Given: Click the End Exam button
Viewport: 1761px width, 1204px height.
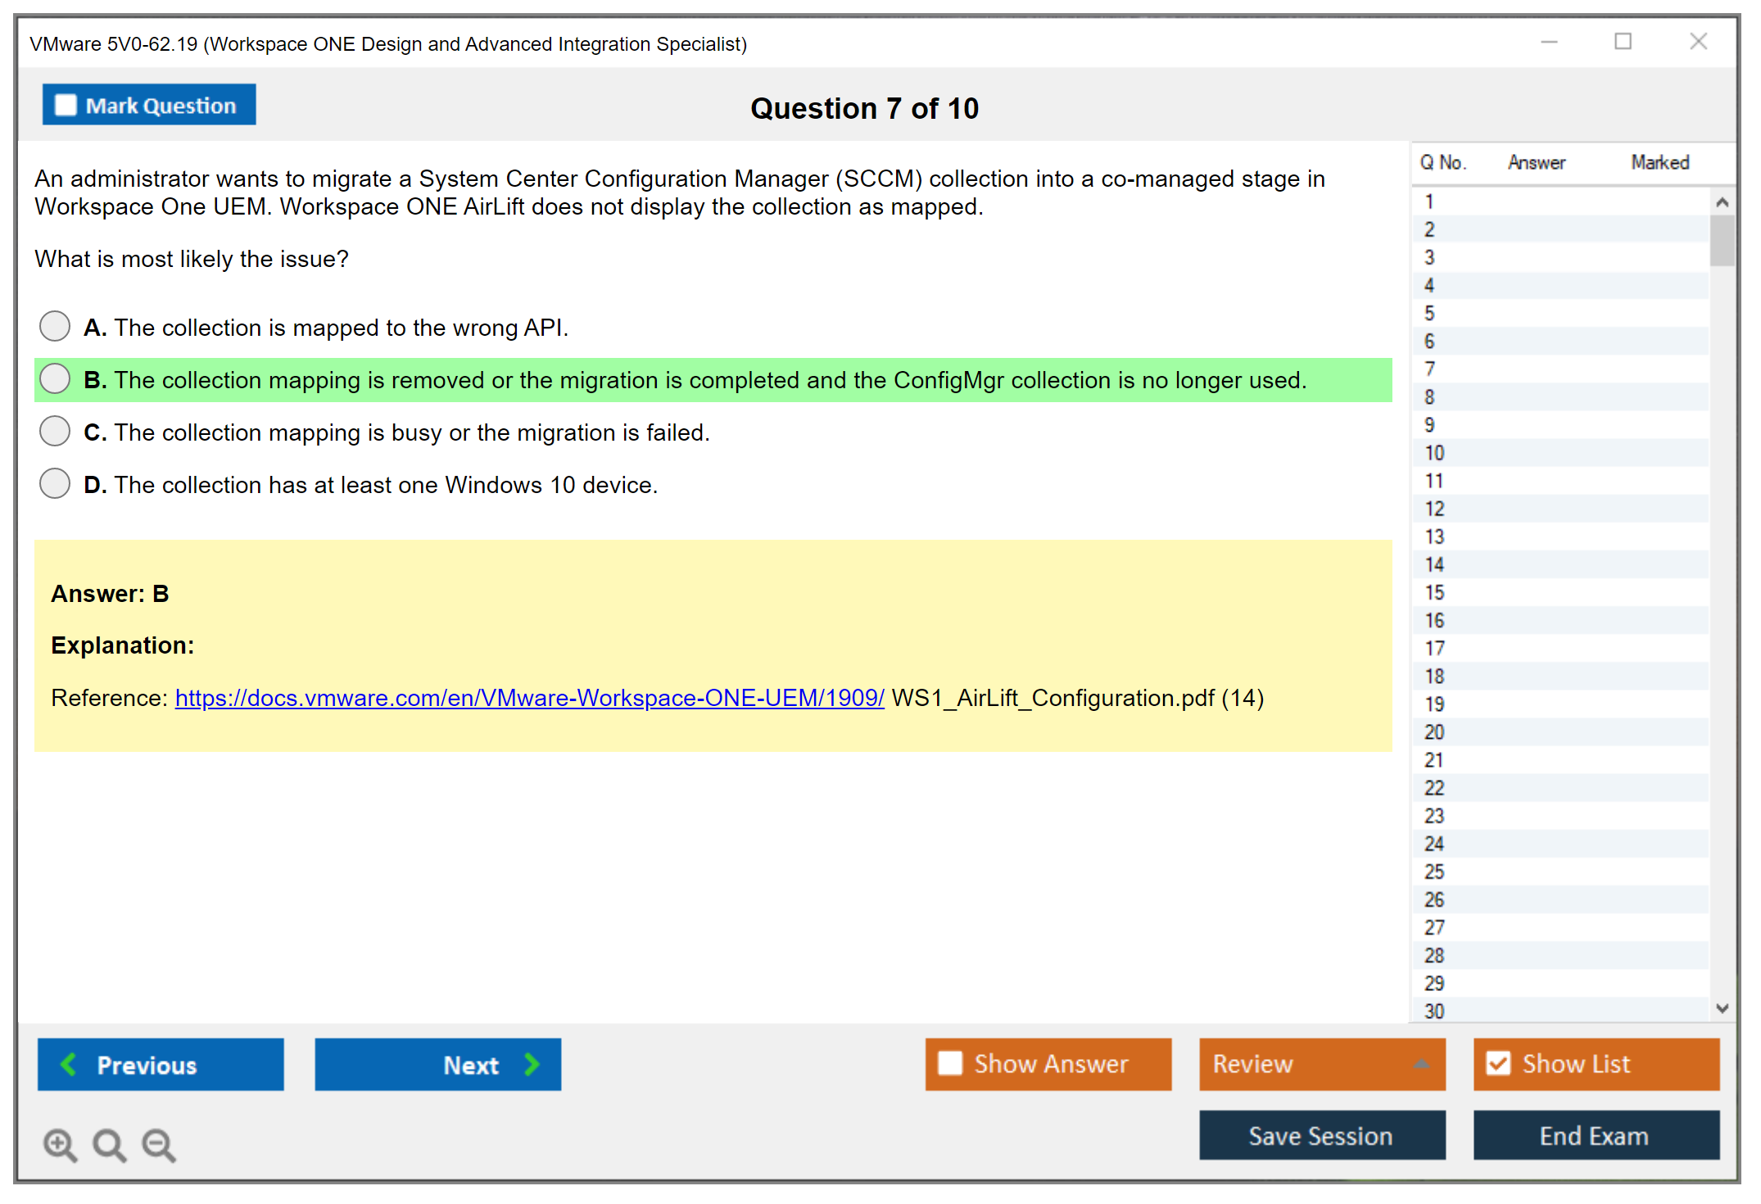Looking at the screenshot, I should tap(1595, 1135).
